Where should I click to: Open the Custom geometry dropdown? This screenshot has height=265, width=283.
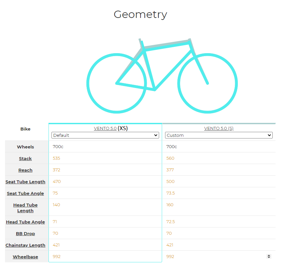(x=219, y=135)
